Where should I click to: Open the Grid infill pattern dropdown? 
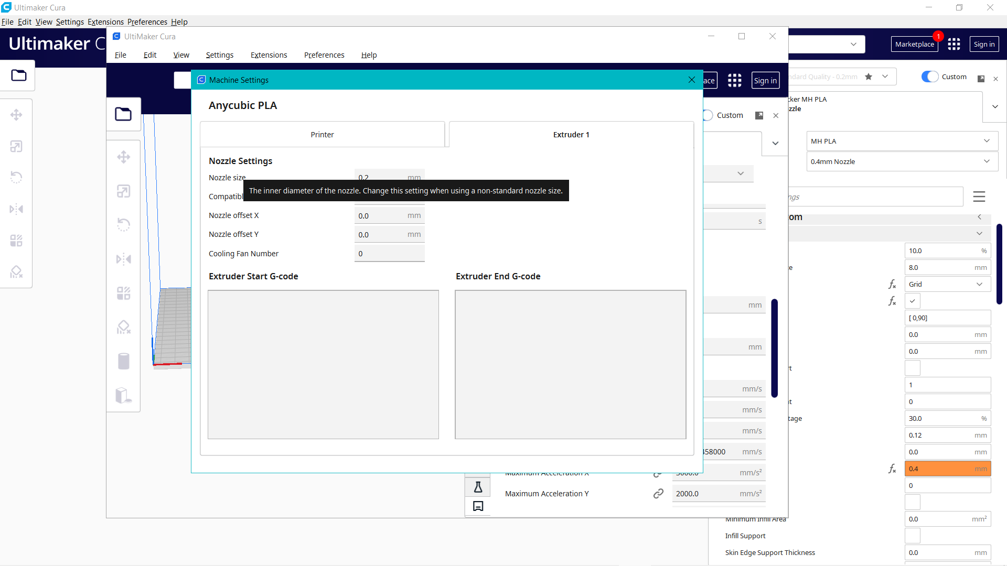pos(947,284)
